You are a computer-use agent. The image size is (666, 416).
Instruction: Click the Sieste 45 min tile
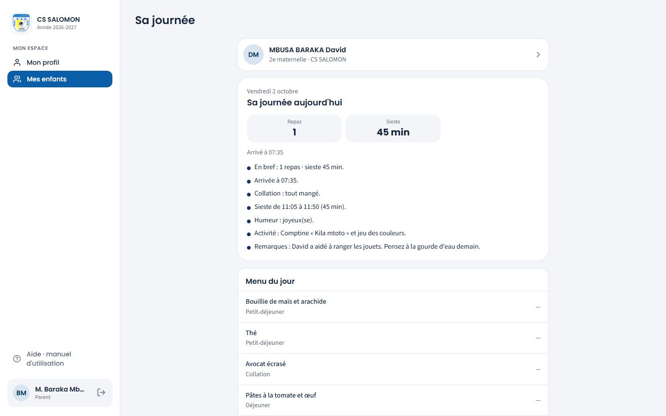point(393,128)
